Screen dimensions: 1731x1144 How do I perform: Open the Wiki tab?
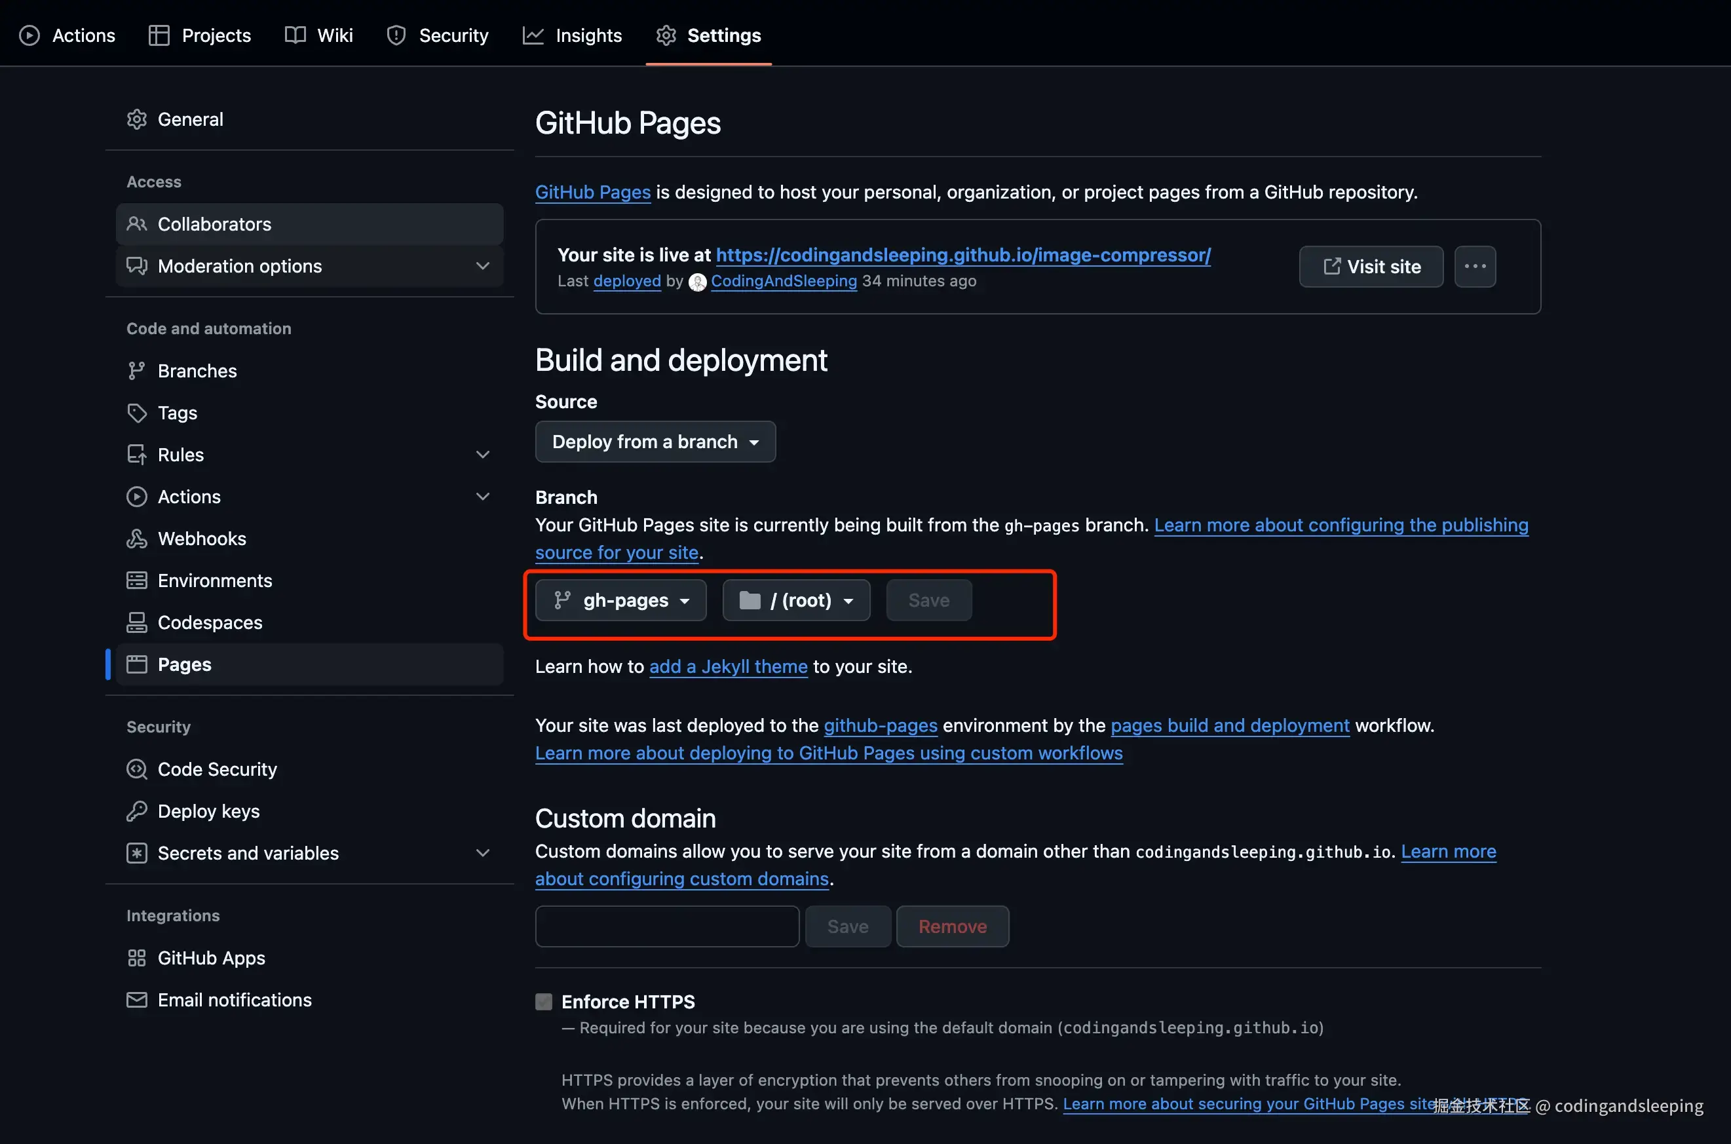click(x=319, y=35)
